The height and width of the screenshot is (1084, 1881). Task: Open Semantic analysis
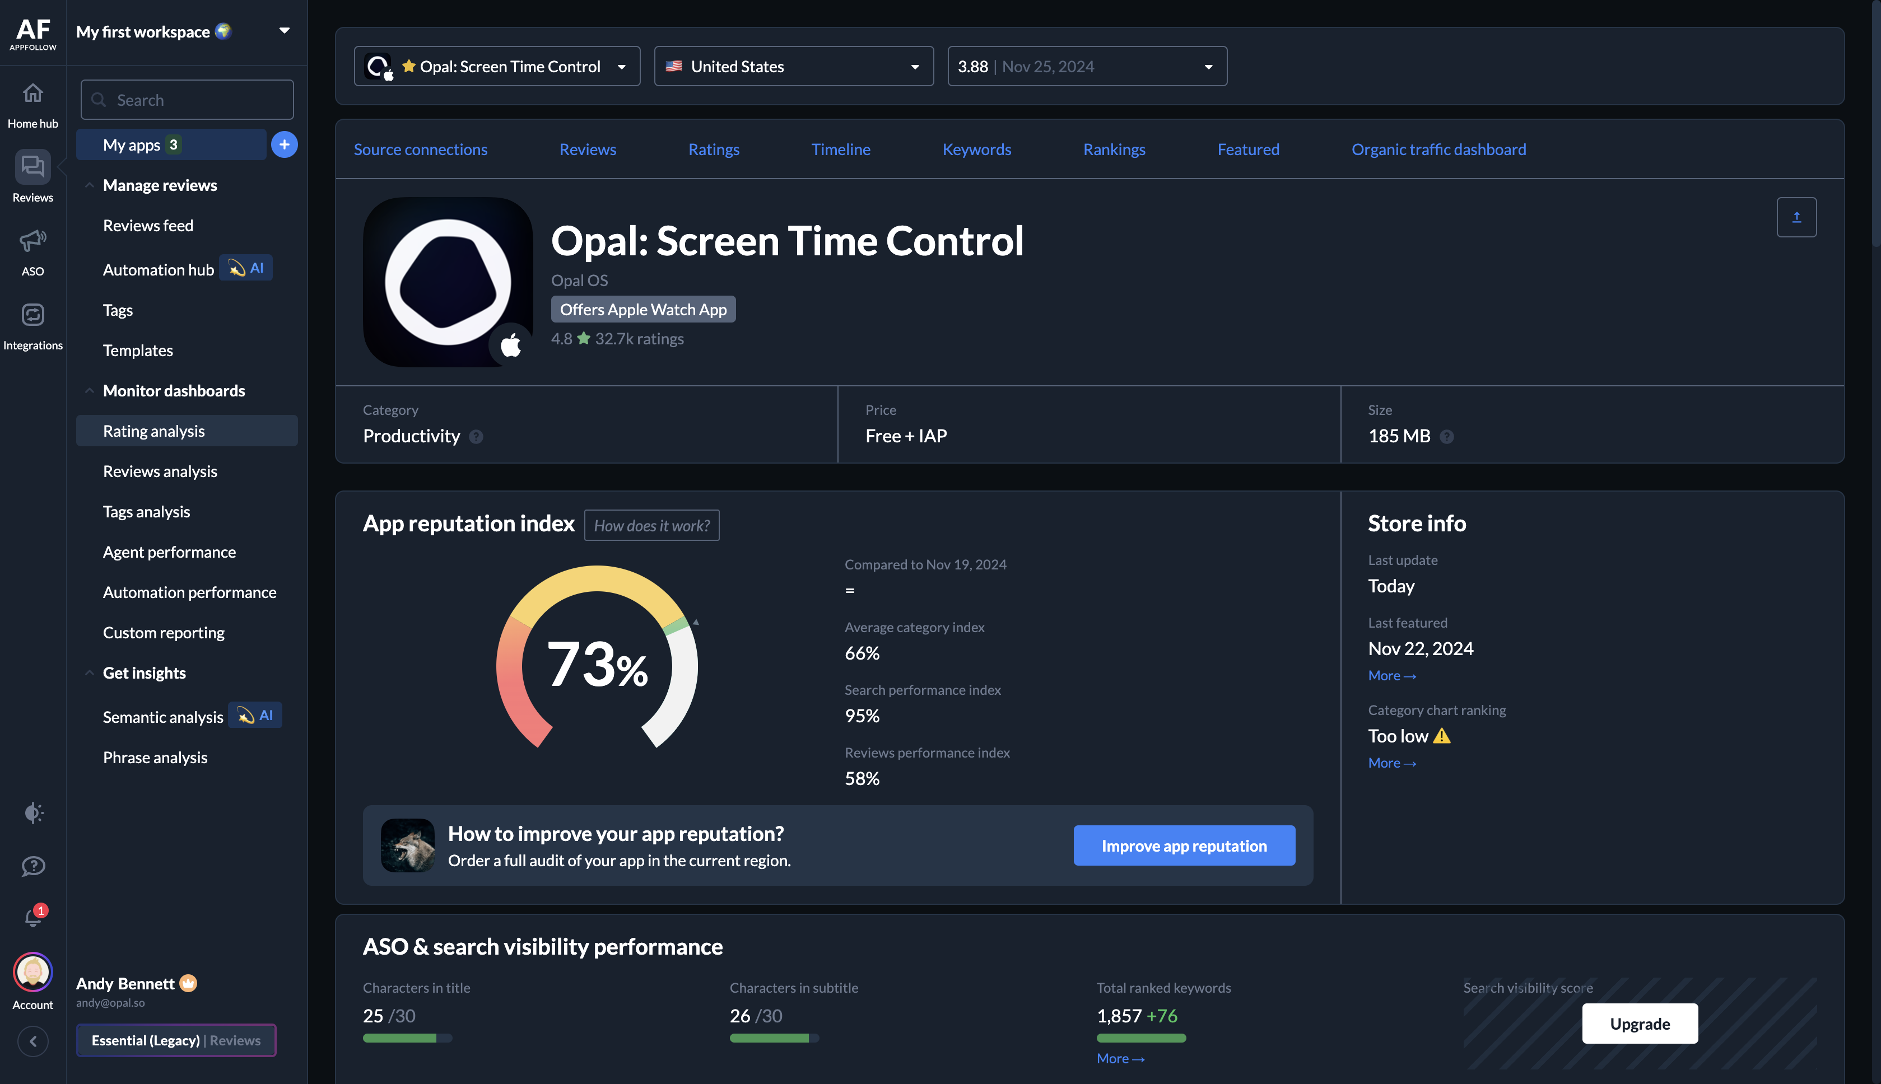coord(163,717)
